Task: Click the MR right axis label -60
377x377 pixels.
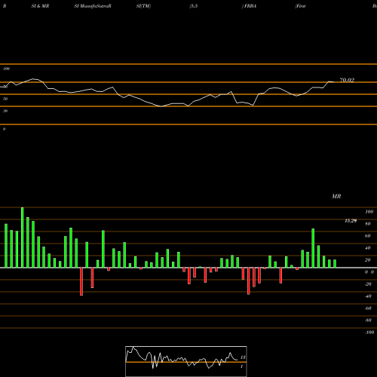Action: pos(368,308)
